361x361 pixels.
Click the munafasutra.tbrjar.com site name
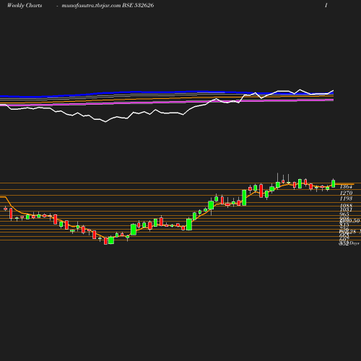[x=91, y=6]
